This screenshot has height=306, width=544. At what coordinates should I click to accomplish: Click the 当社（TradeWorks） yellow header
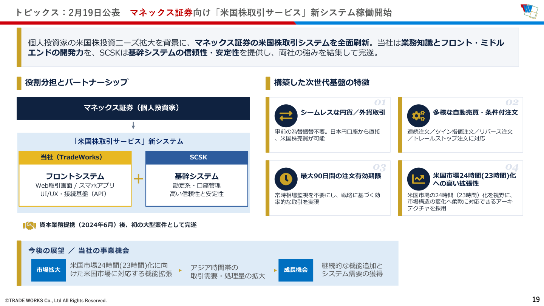click(x=75, y=158)
